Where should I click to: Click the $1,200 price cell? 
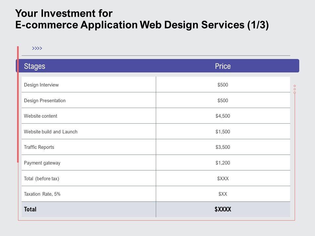pyautogui.click(x=223, y=163)
